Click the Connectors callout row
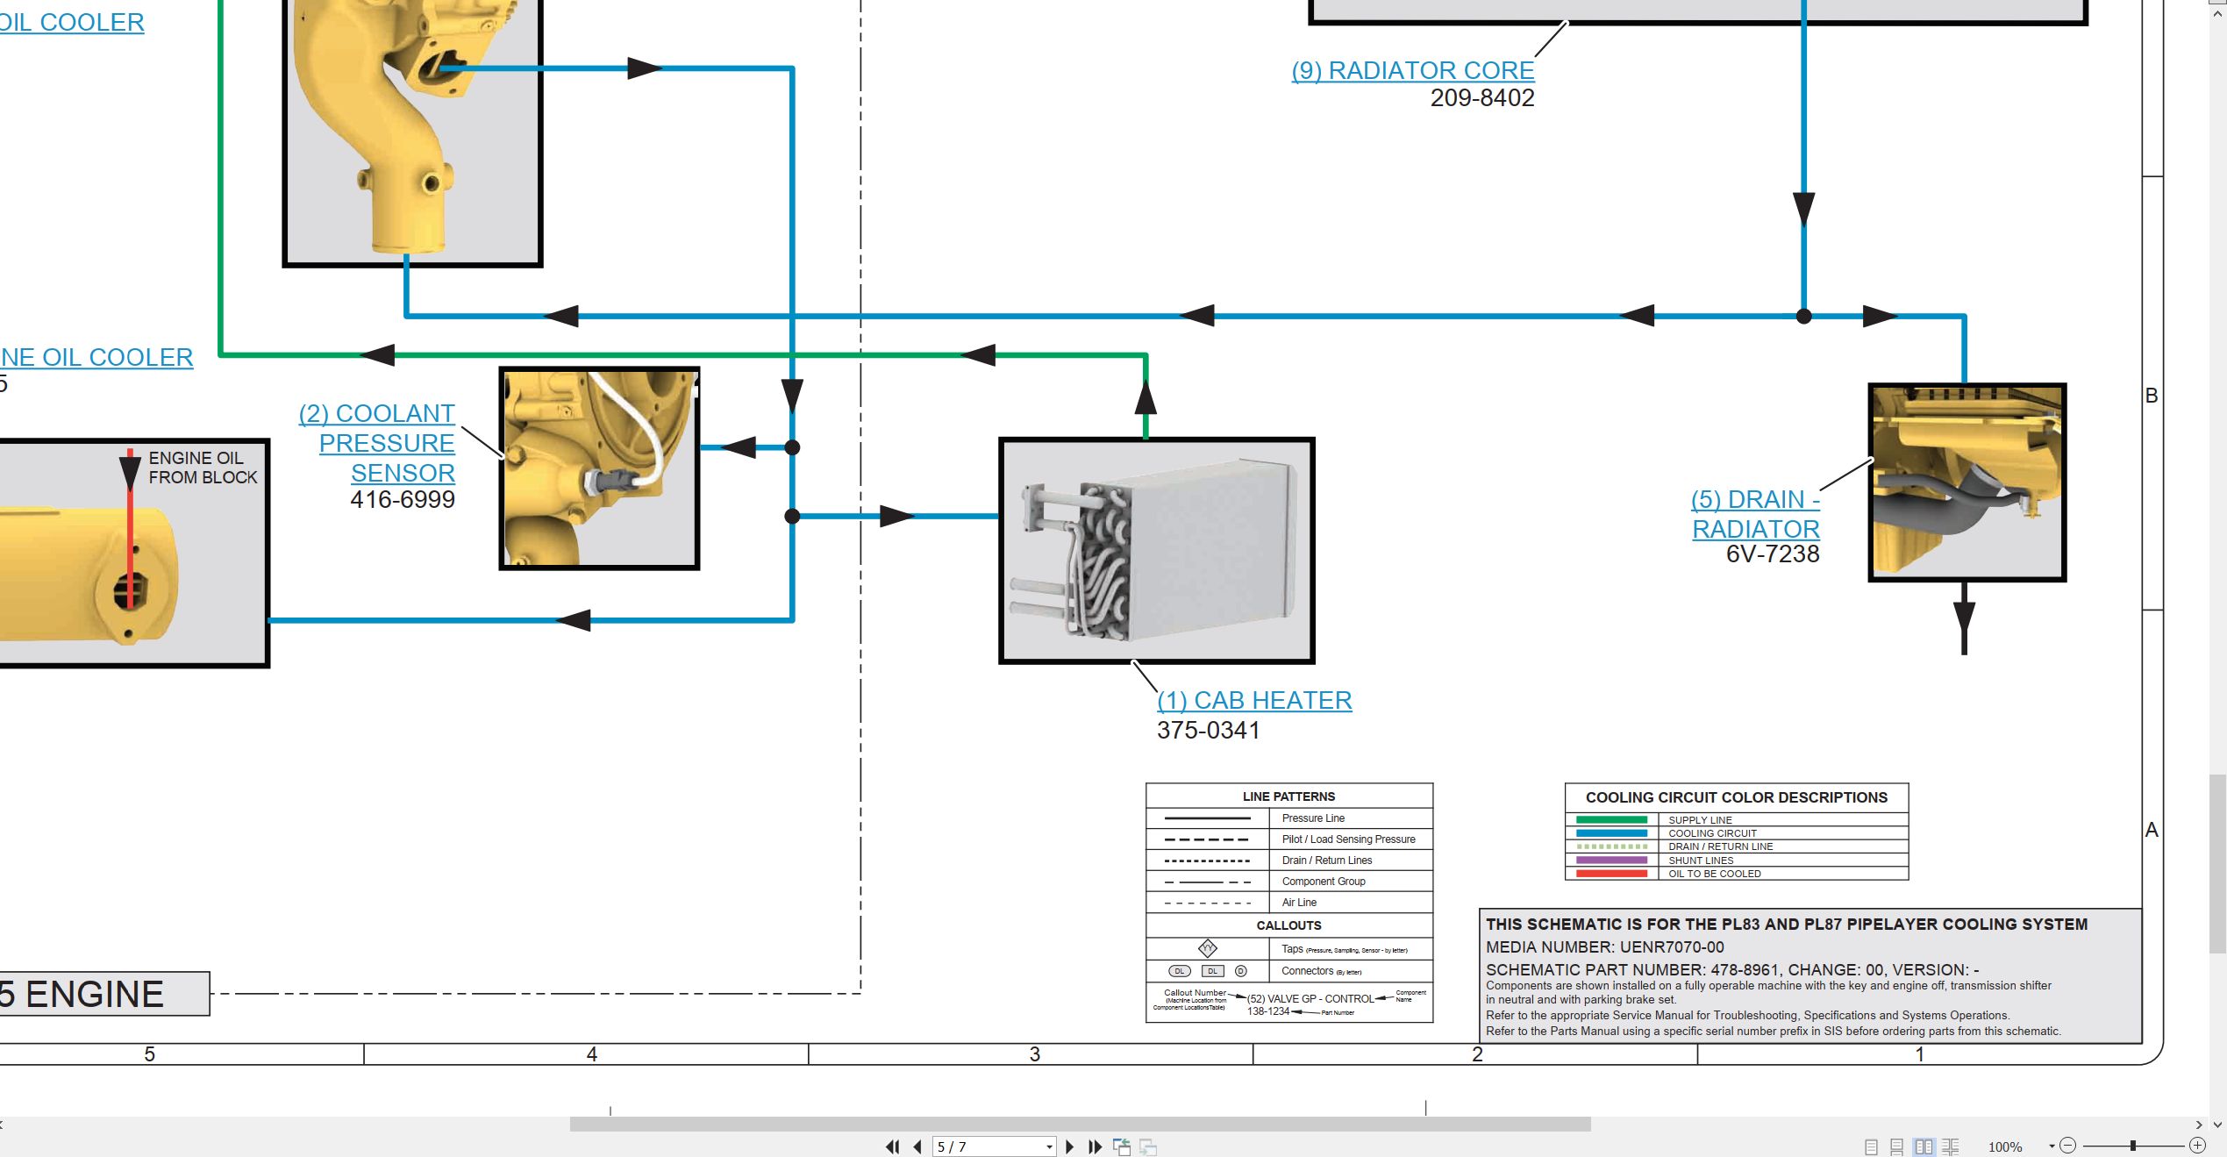Viewport: 2227px width, 1157px height. tap(1289, 971)
